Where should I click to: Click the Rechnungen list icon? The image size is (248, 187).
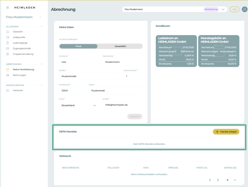point(7,75)
